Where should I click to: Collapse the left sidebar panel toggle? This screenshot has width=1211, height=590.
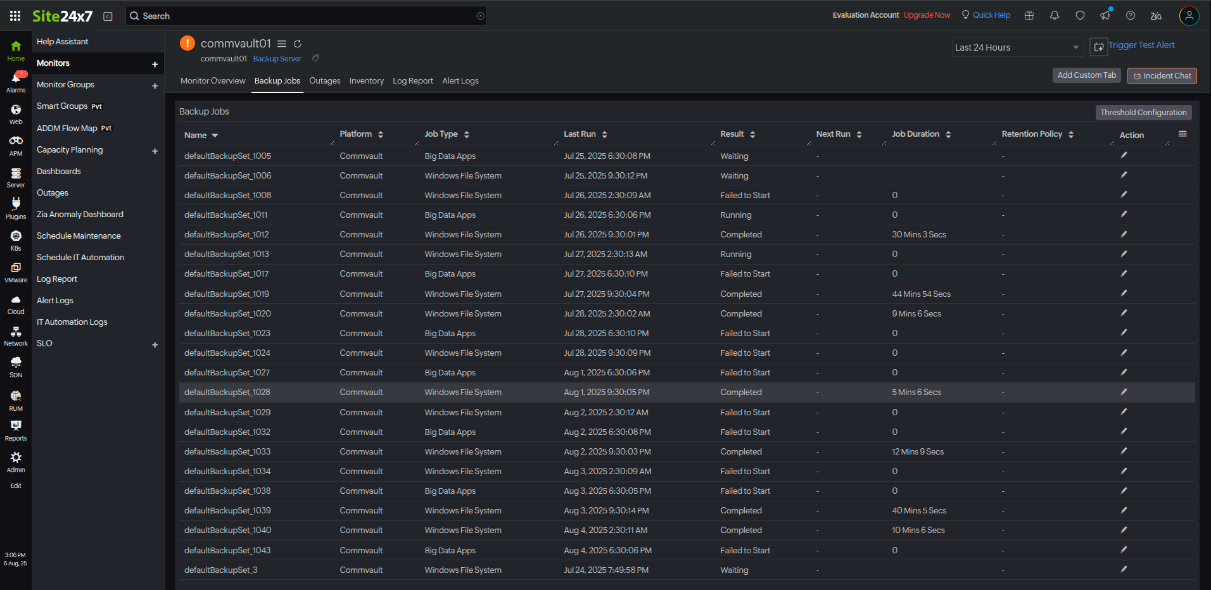tap(108, 16)
